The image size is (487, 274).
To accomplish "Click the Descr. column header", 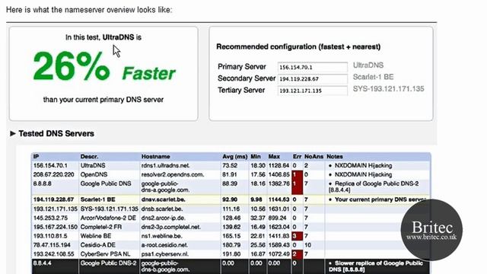I will pyautogui.click(x=89, y=157).
